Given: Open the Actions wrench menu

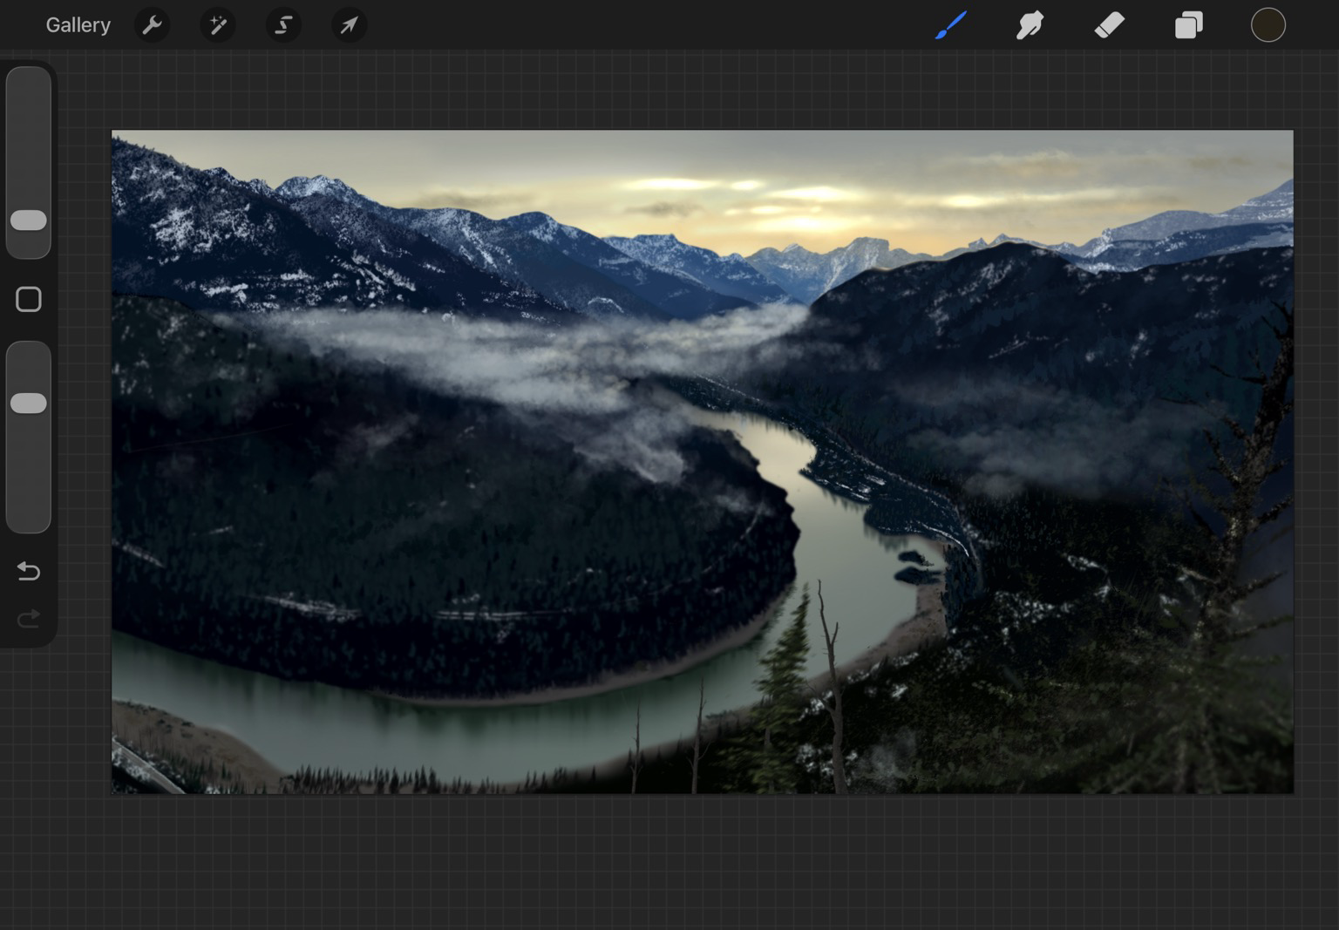Looking at the screenshot, I should 153,25.
